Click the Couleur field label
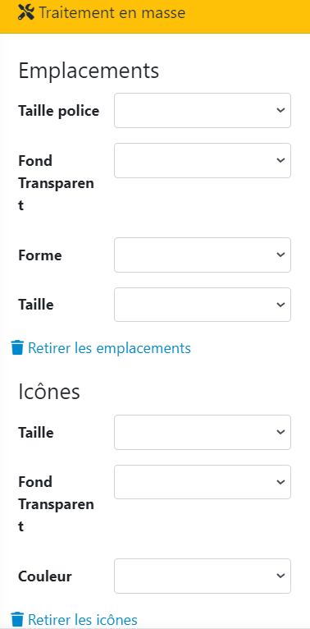 click(45, 576)
